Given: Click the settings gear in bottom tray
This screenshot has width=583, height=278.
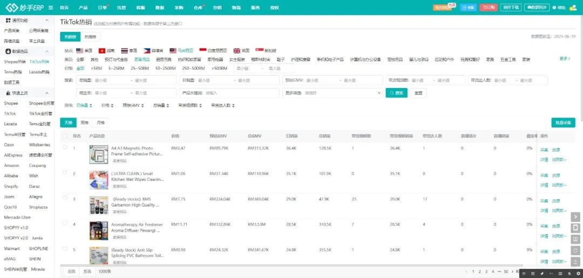Looking at the screenshot, I should [578, 274].
